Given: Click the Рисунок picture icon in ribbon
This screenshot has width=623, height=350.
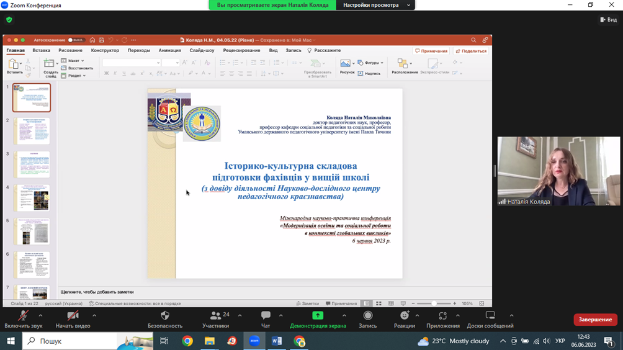Looking at the screenshot, I should [x=345, y=63].
